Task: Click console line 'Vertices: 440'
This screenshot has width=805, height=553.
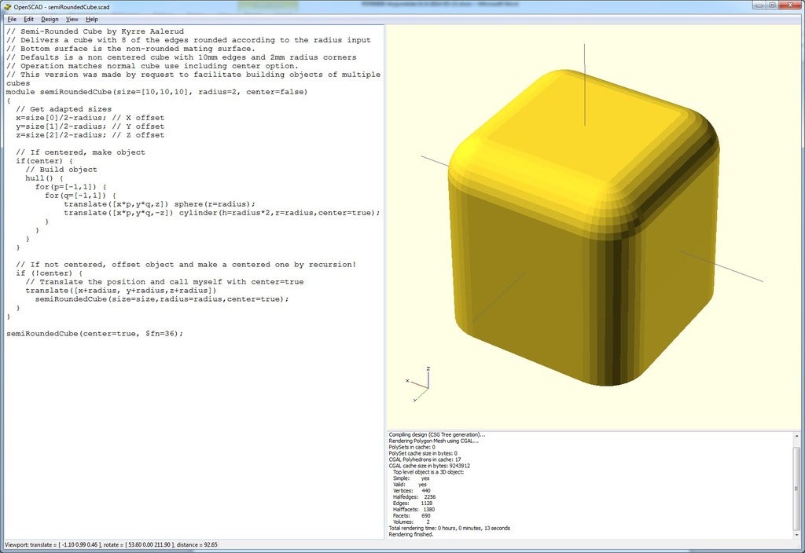Action: (x=412, y=491)
